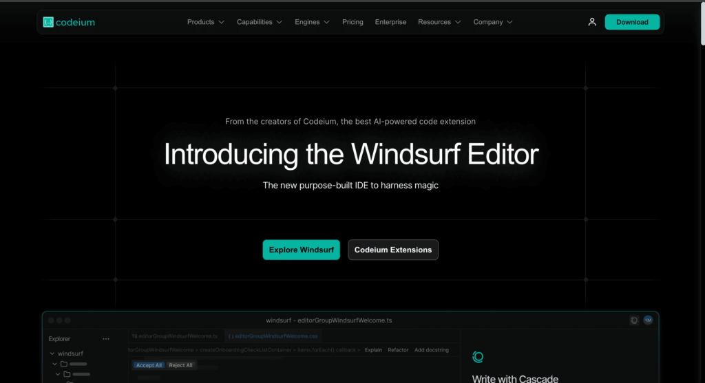The width and height of the screenshot is (705, 383).
Task: Click Accept All in the editor preview
Action: [149, 365]
